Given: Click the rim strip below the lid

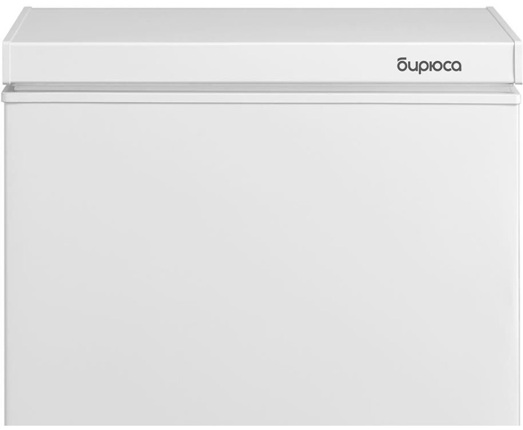Looking at the screenshot, I should [260, 95].
